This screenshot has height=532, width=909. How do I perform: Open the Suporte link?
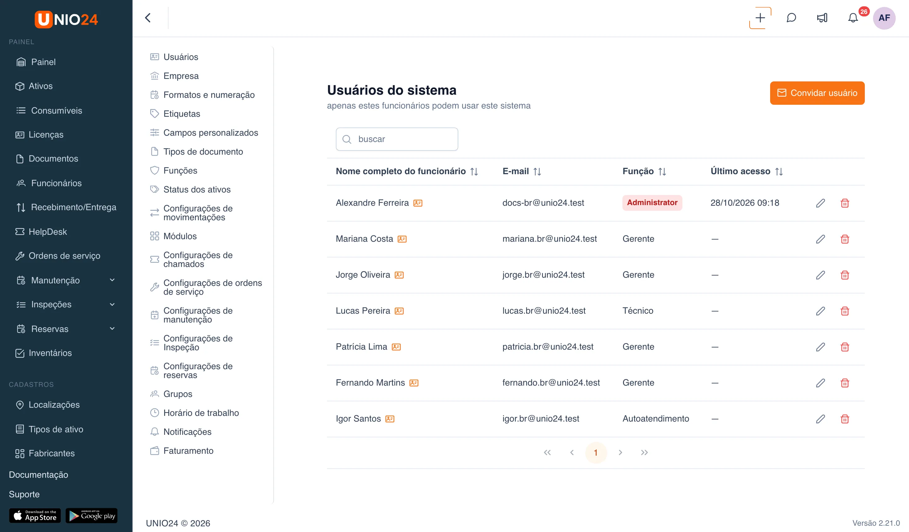click(x=24, y=494)
